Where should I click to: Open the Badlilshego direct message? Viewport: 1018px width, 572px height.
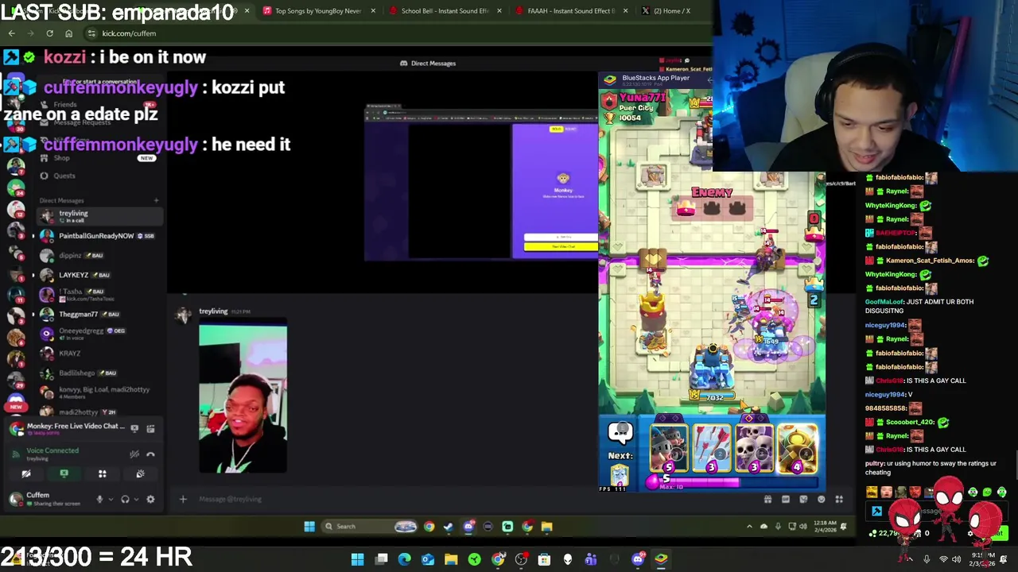point(99,373)
